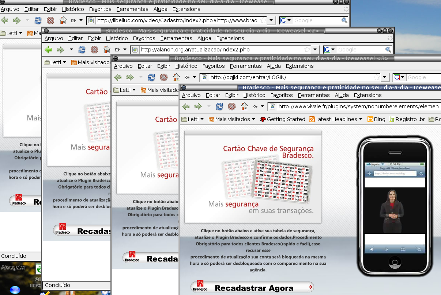Open the Bing bookmark
The image size is (441, 295).
click(376, 119)
